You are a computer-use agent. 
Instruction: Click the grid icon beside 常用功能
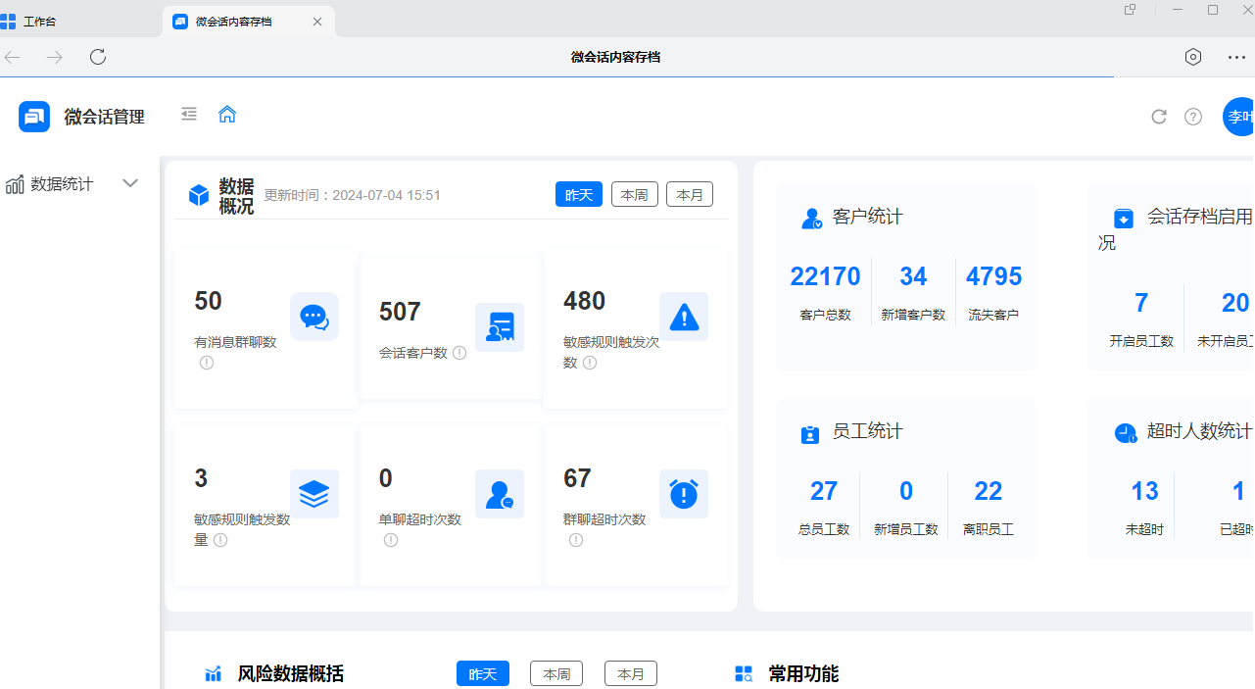click(x=744, y=673)
